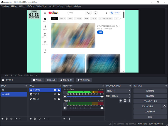This screenshot has height=126, width=168.
Task: Click 配信開始 button
Action: (x=150, y=91)
